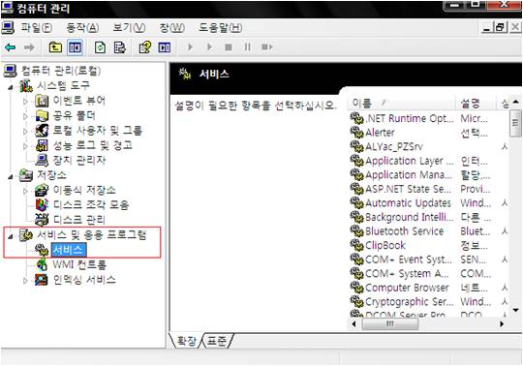523x366 pixels.
Task: Select the Cryptographic Ser... service
Action: [x=409, y=301]
